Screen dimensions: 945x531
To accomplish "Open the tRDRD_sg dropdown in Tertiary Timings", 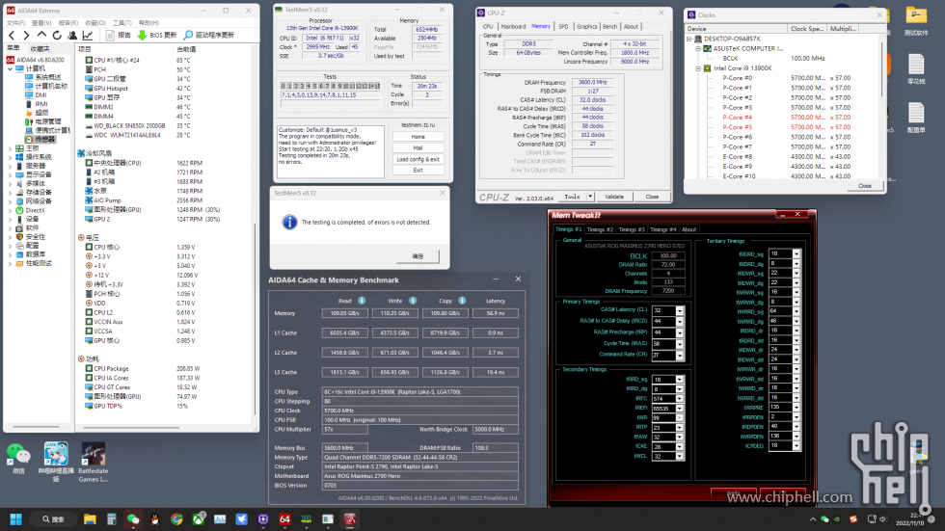I will (x=796, y=254).
